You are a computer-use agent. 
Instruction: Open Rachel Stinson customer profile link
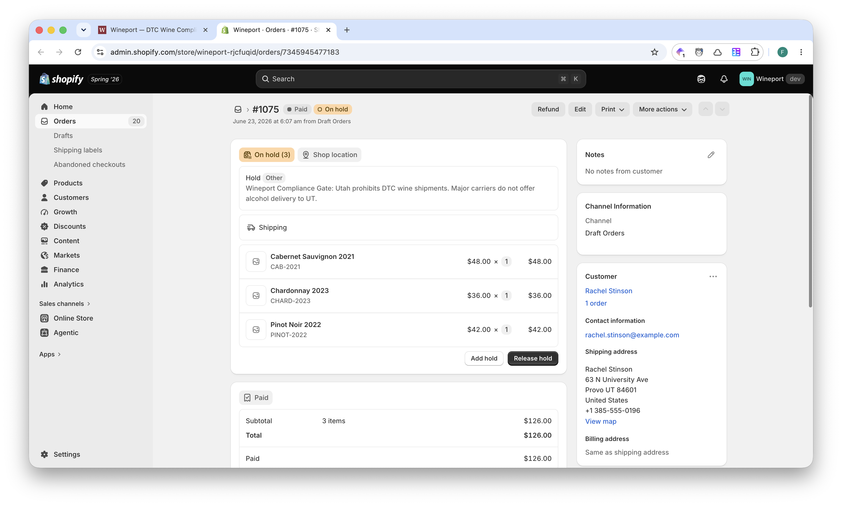[x=608, y=291]
